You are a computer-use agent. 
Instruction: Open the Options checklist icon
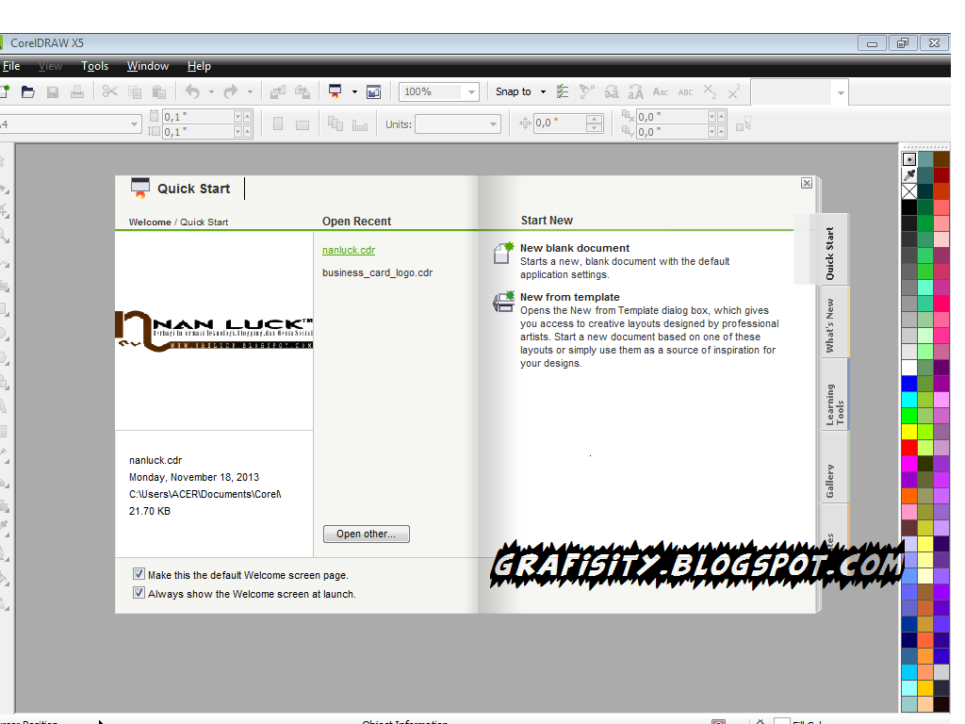[x=563, y=92]
